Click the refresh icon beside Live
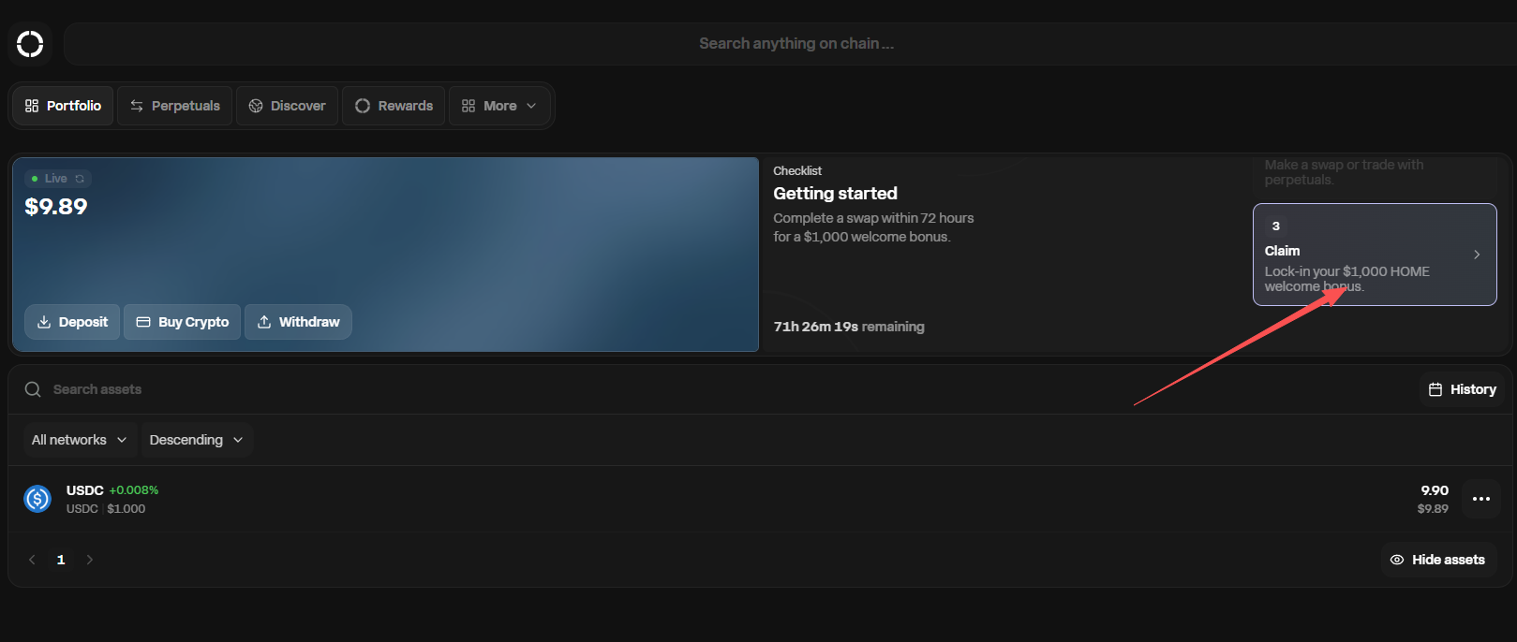The width and height of the screenshot is (1517, 642). click(80, 179)
